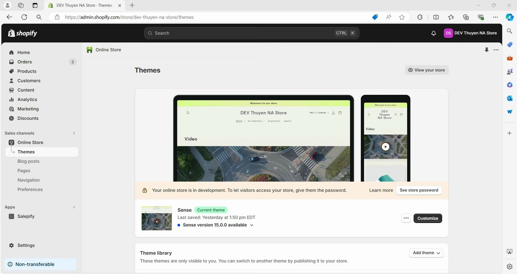Open the Tab actions menu icon
The height and width of the screenshot is (274, 517).
pyautogui.click(x=35, y=5)
